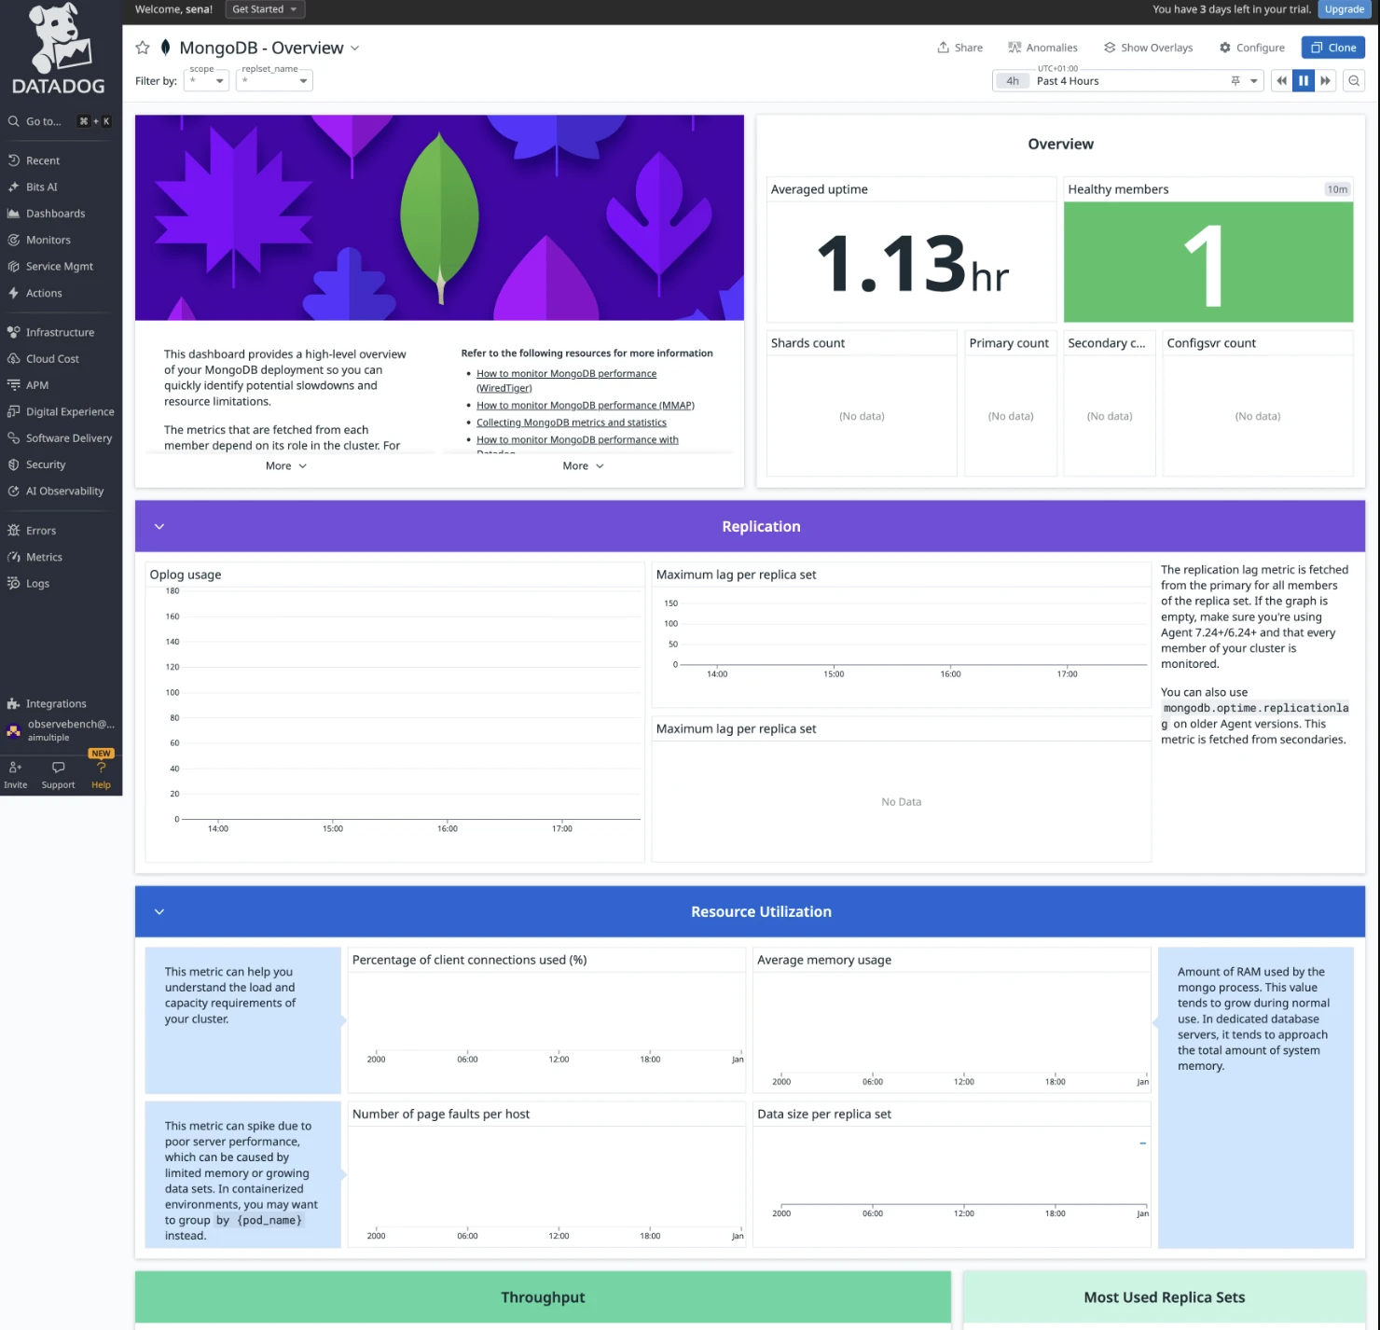Viewport: 1380px width, 1330px height.
Task: Click the Past 4 Hours time field
Action: [1126, 81]
